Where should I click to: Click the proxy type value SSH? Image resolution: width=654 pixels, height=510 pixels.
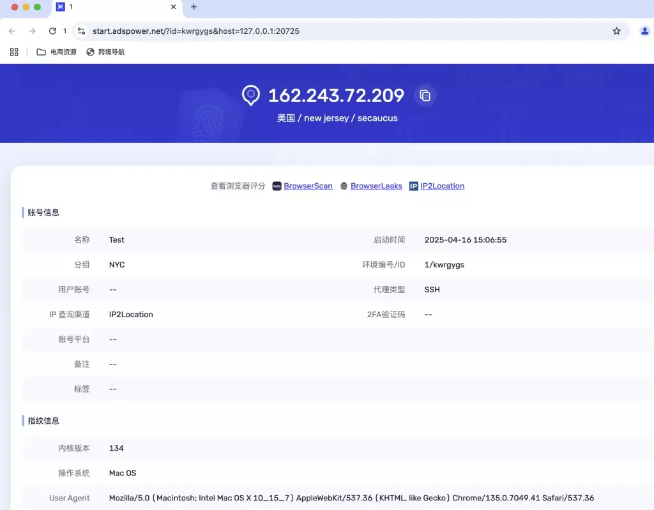pos(432,289)
